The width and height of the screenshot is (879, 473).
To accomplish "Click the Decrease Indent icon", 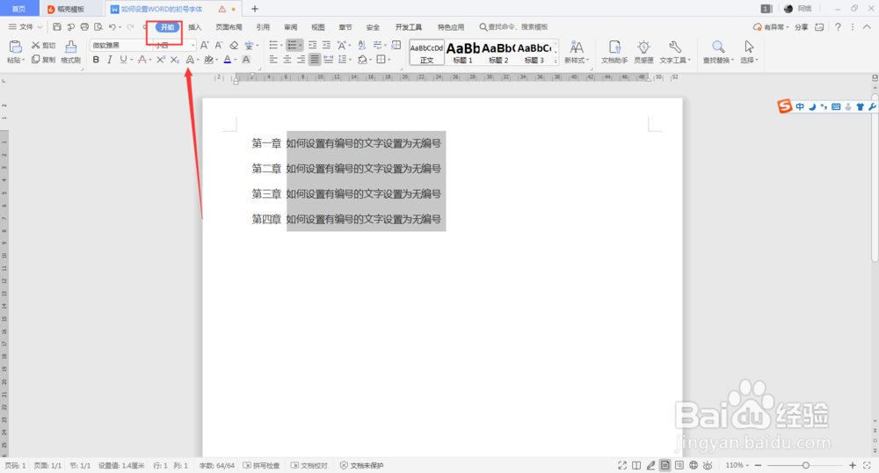I will [x=312, y=46].
